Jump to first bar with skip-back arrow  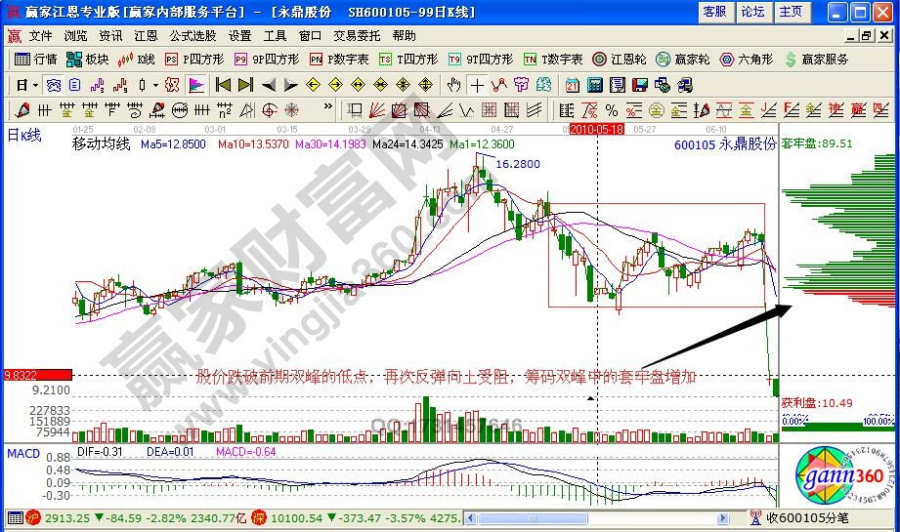point(223,84)
